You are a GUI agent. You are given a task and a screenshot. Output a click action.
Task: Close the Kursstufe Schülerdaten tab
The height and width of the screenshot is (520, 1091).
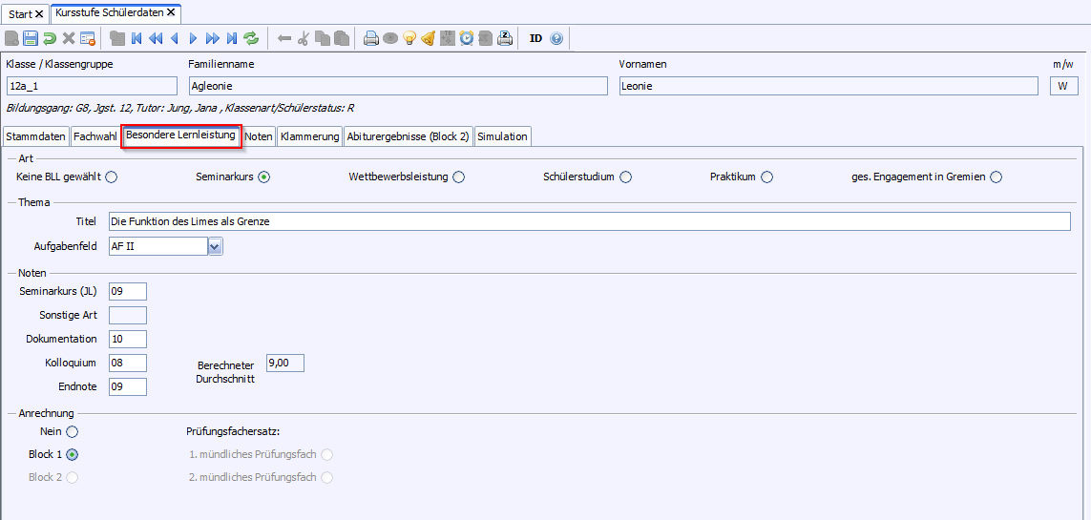click(171, 13)
